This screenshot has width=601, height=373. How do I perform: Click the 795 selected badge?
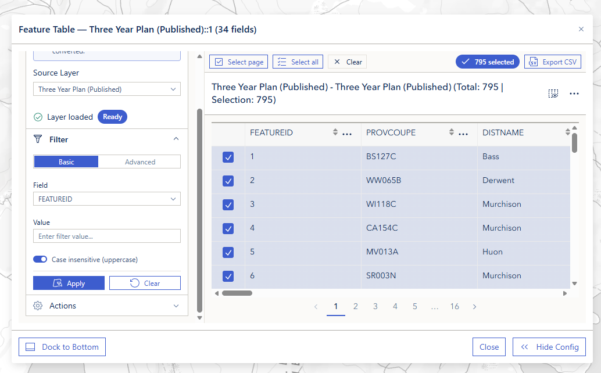click(488, 62)
